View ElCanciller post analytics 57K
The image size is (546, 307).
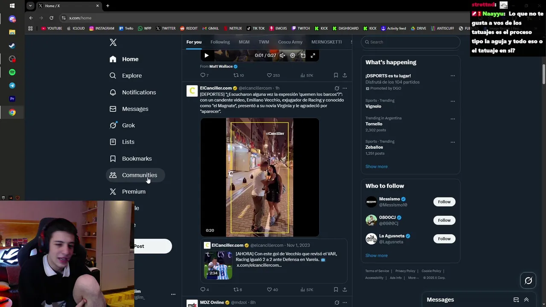click(x=307, y=290)
